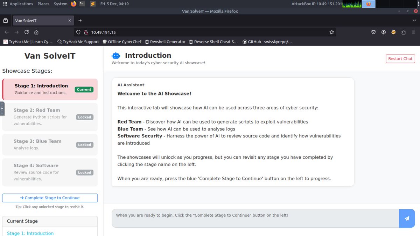Launch the terminal from the top panel
420x236 pixels.
click(x=82, y=4)
